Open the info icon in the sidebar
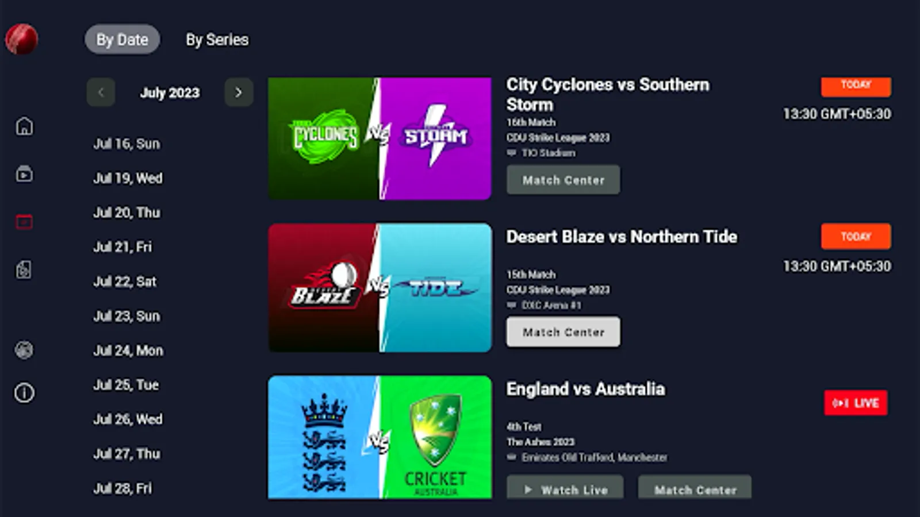The image size is (920, 517). pos(24,393)
